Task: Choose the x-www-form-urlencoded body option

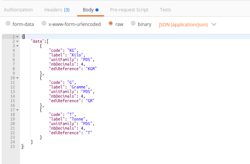Action: point(44,24)
